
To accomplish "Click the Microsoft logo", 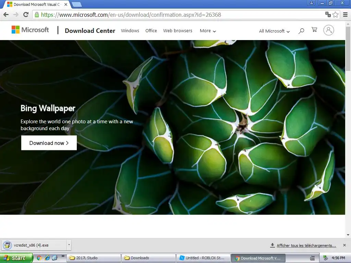I will coord(30,30).
